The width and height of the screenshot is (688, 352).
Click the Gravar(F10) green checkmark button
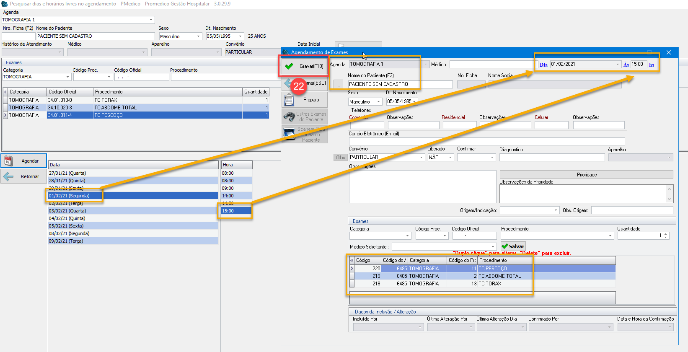click(304, 66)
